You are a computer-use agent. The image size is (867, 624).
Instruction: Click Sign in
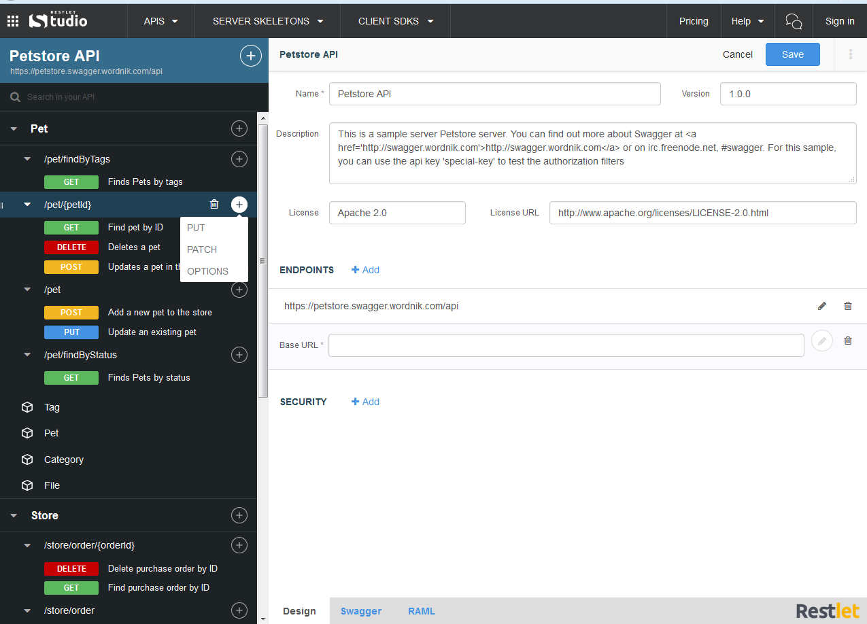840,21
